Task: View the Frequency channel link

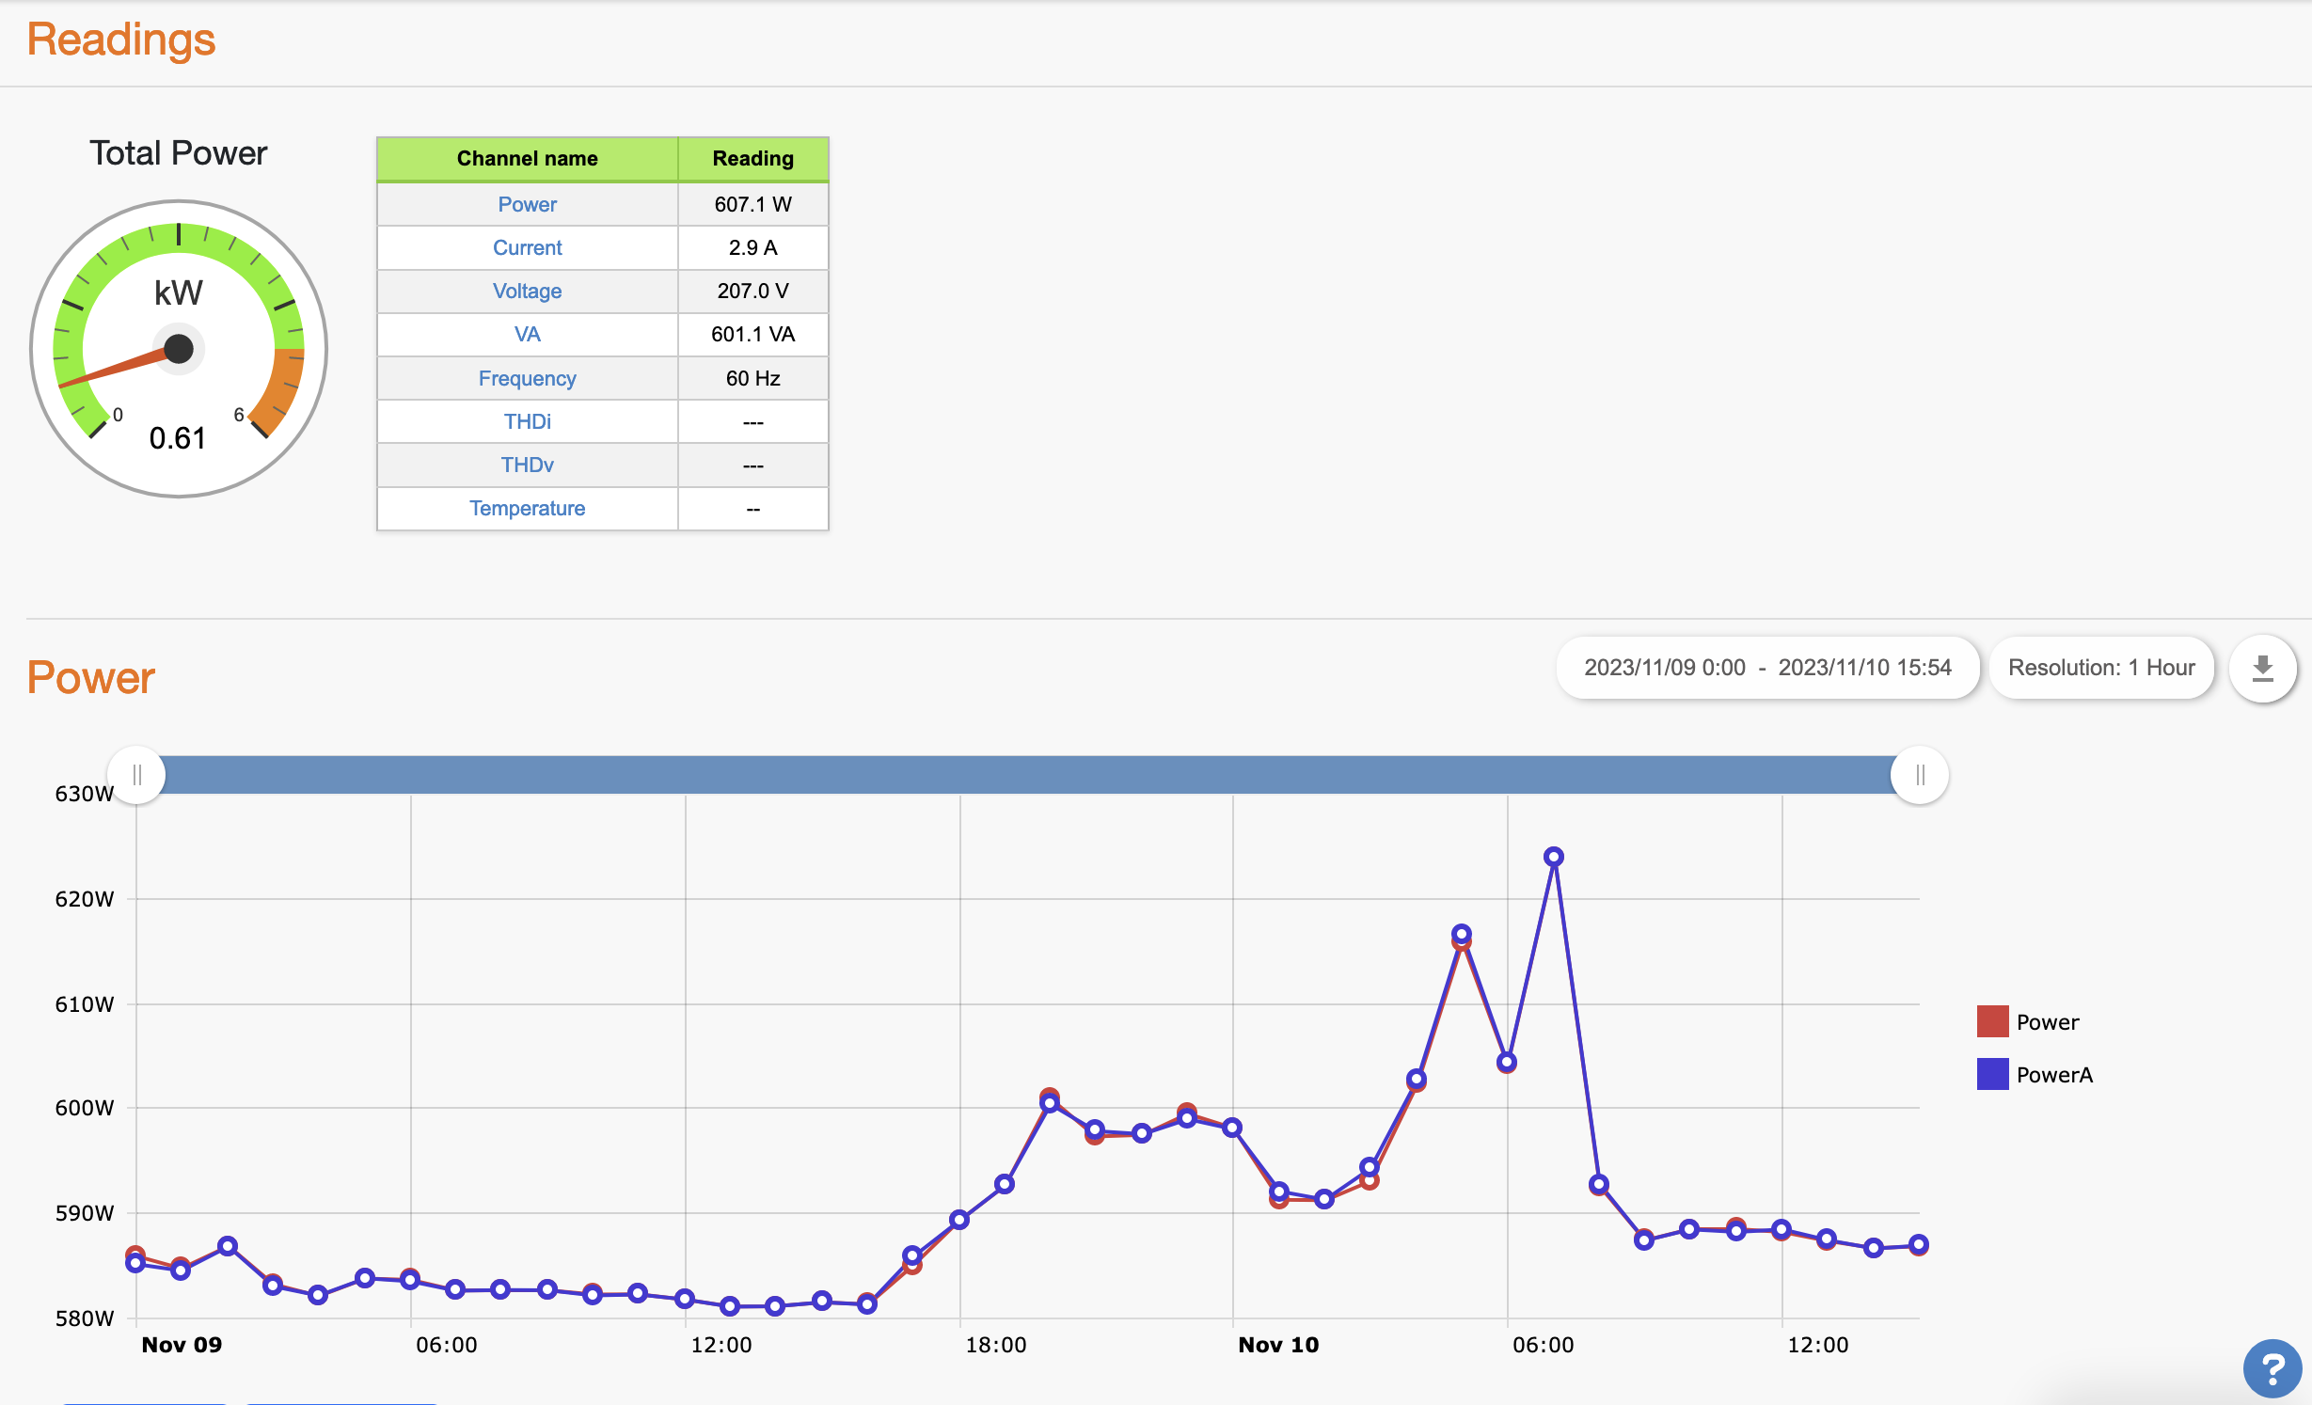Action: (x=527, y=377)
